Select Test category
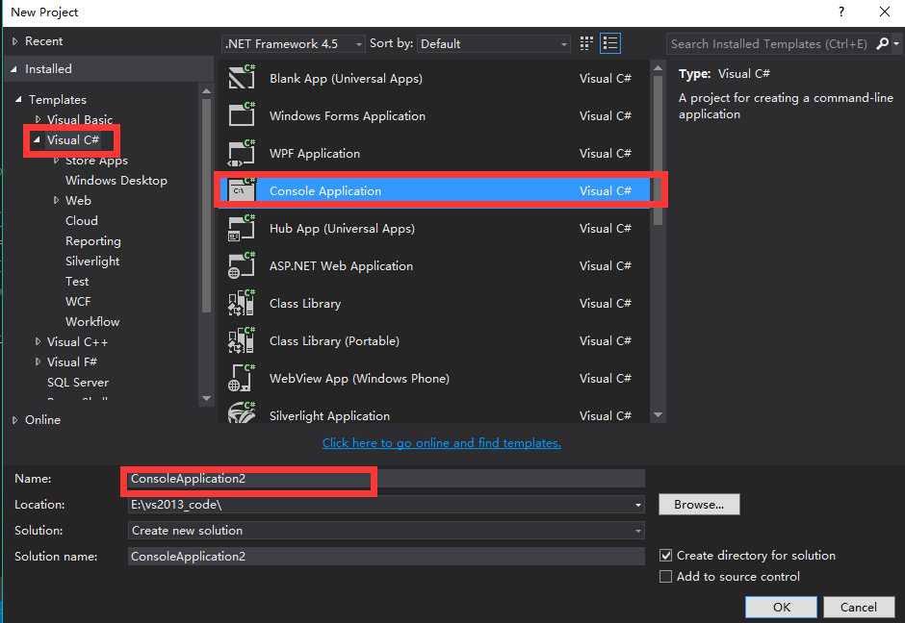The width and height of the screenshot is (905, 623). (x=77, y=282)
